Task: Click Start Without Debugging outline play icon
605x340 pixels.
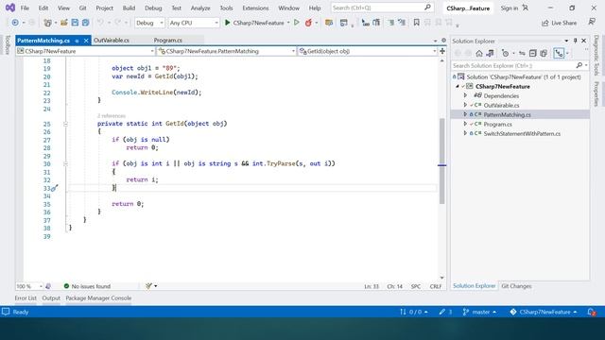Action: click(x=296, y=23)
